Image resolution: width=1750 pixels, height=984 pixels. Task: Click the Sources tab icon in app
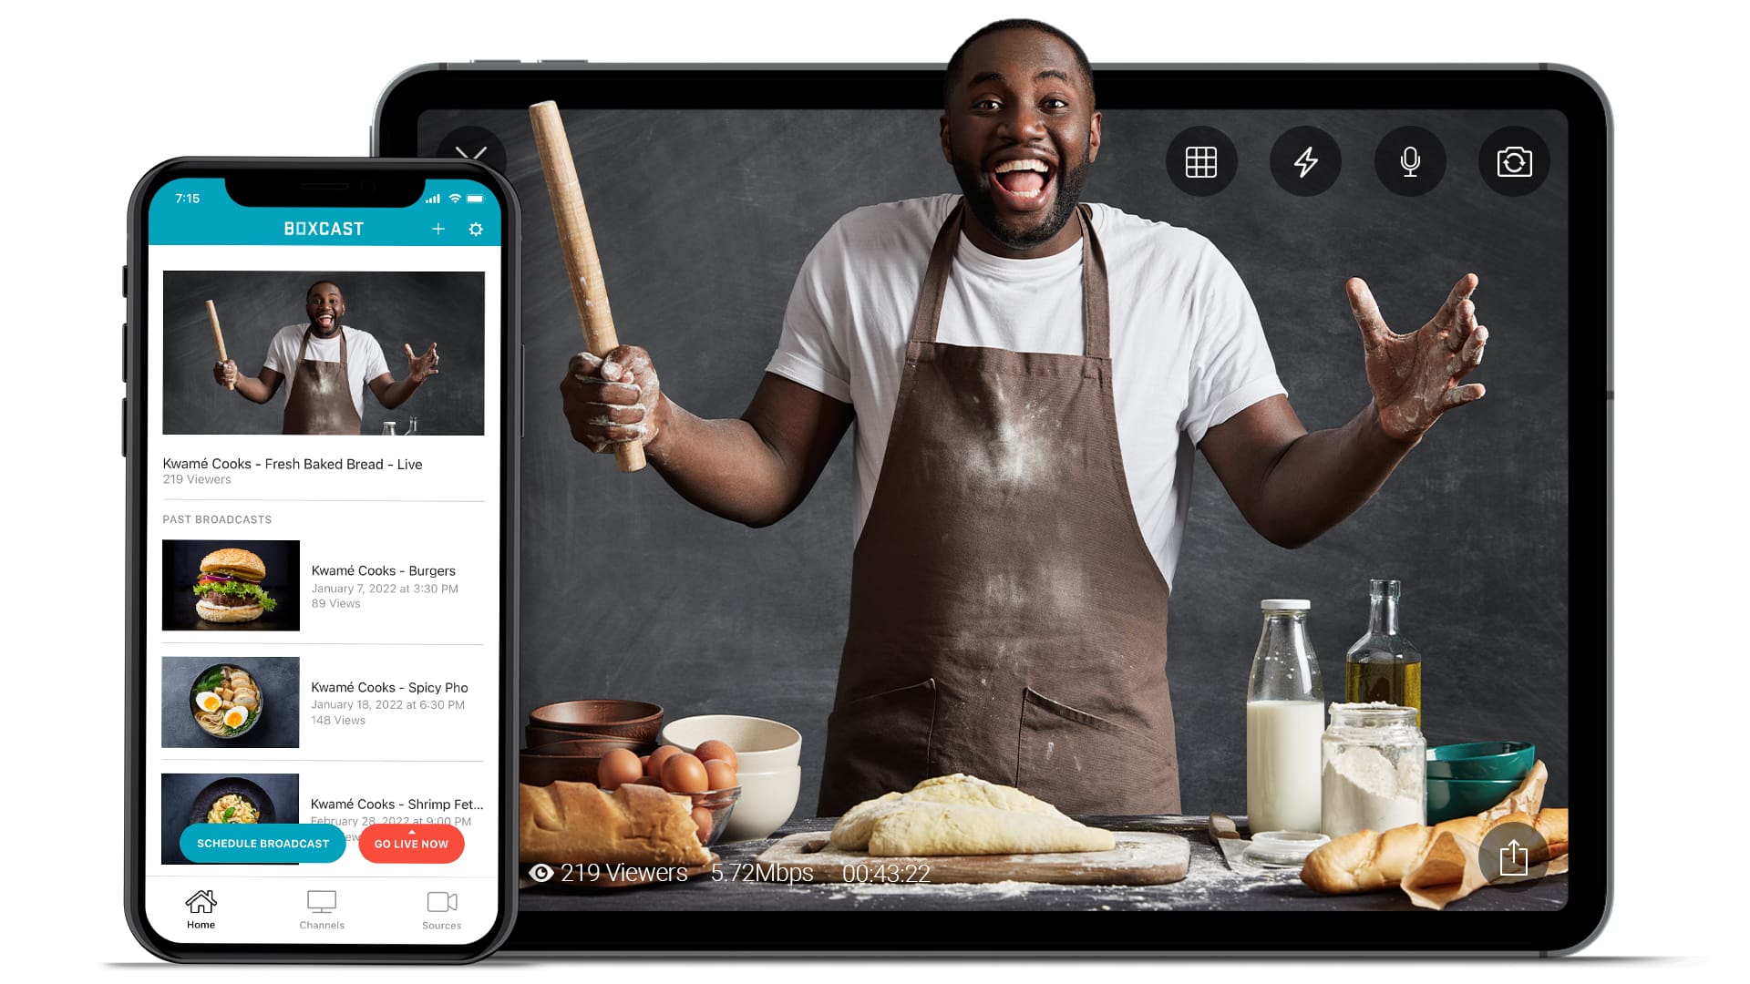coord(438,902)
